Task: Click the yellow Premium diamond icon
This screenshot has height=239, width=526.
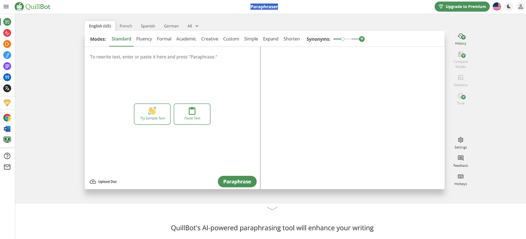Action: pos(7,103)
